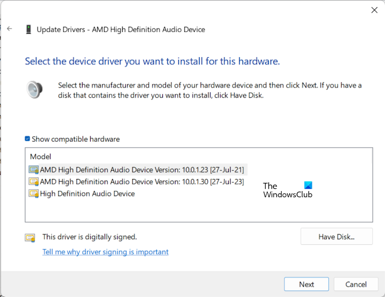Select AMD driver version 10.0.1.23 [27-Jul-21]
This screenshot has width=385, height=297.
coord(142,170)
